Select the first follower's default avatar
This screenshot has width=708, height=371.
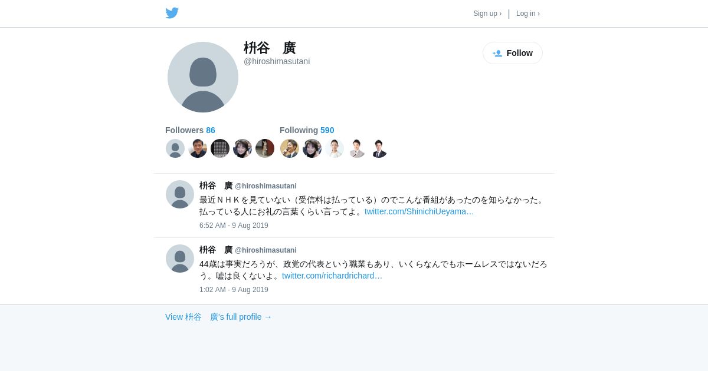(x=175, y=148)
